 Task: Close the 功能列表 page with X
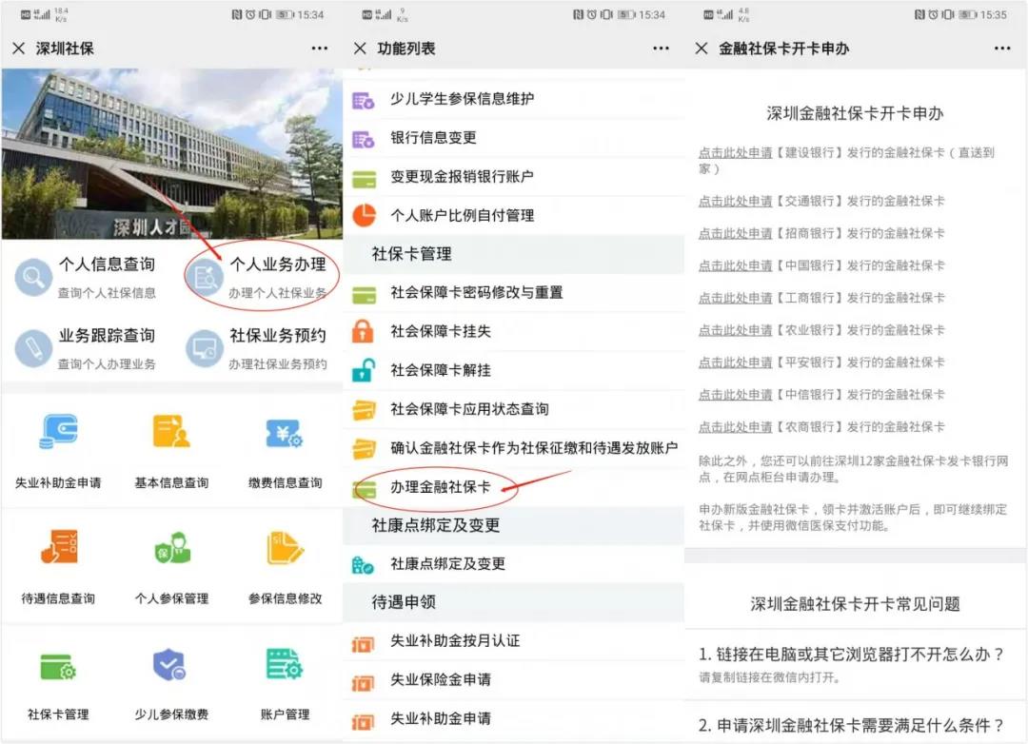pos(360,49)
